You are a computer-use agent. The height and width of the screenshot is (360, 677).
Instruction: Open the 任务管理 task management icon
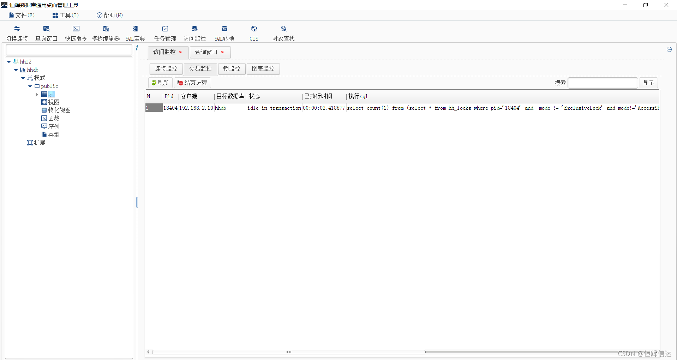[x=165, y=29]
